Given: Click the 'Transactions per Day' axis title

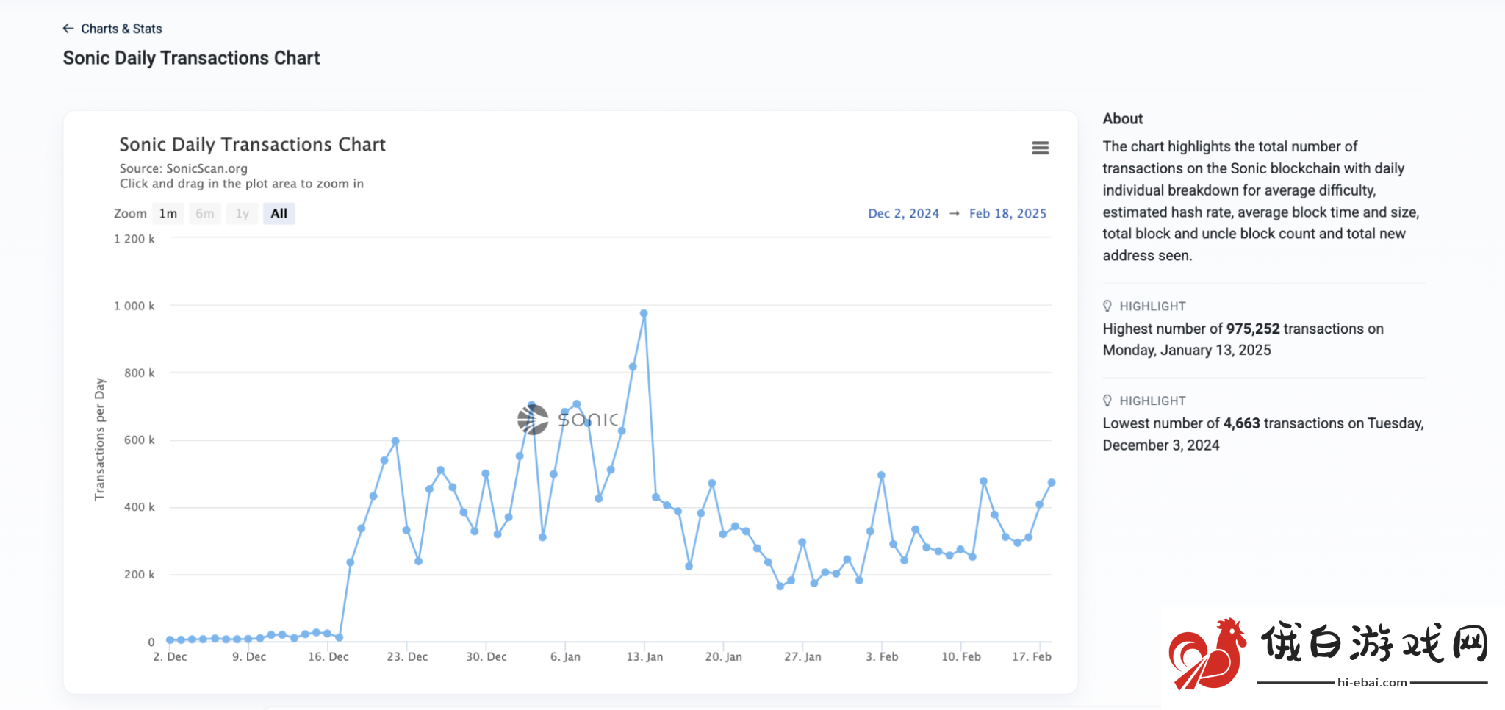Looking at the screenshot, I should 100,440.
